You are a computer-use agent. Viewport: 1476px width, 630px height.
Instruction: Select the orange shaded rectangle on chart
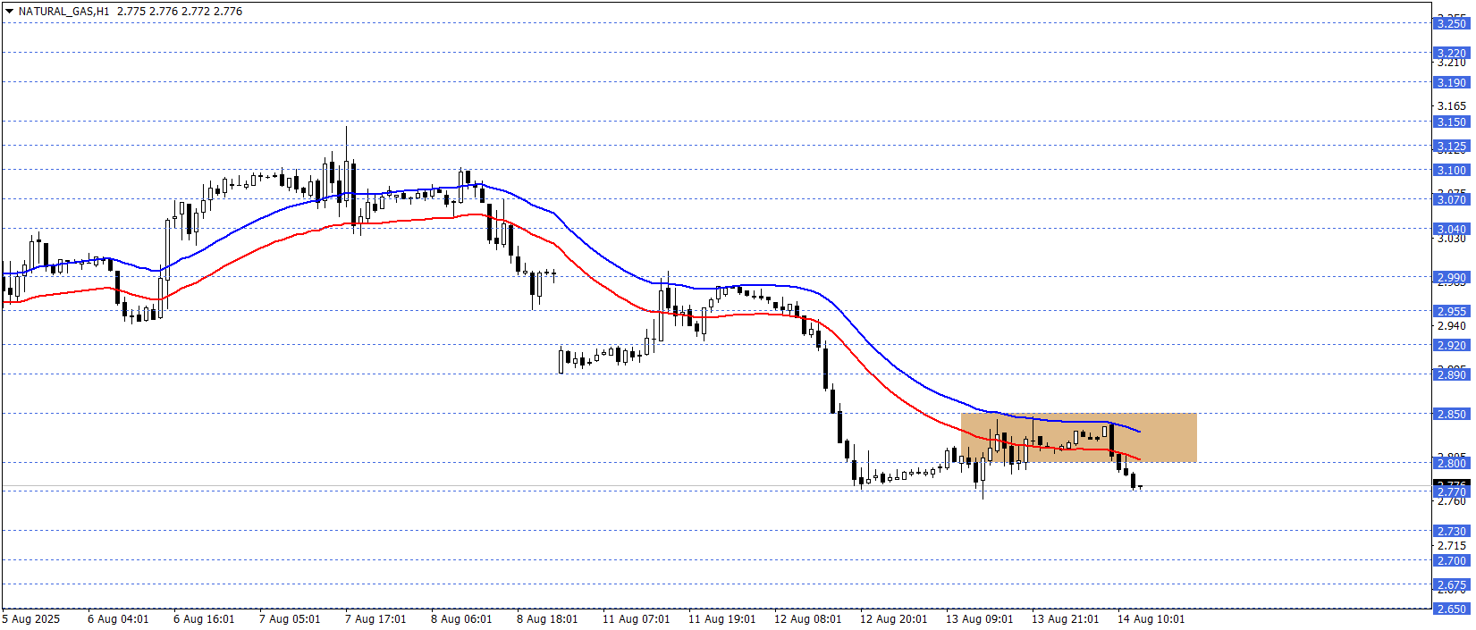pos(1078,438)
